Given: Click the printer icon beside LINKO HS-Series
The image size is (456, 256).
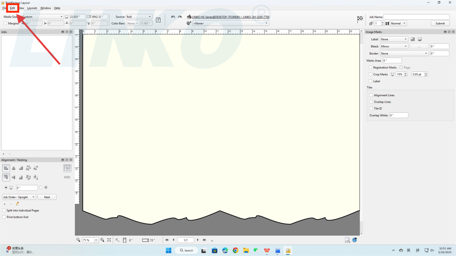Looking at the screenshot, I should pyautogui.click(x=189, y=17).
